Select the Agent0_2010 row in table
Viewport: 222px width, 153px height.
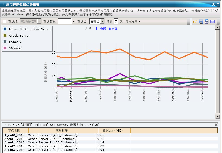pos(14,135)
